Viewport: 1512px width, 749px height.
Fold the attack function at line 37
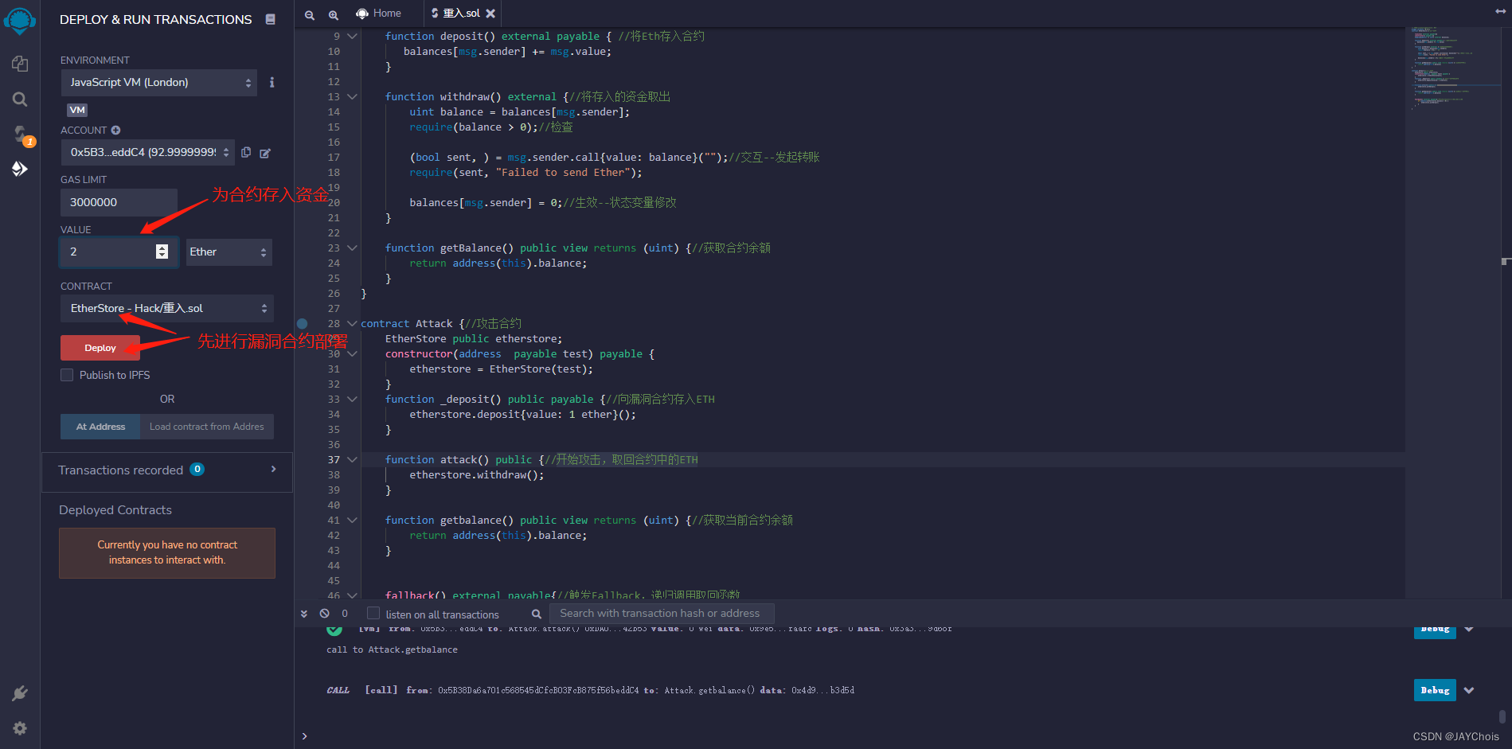(x=352, y=460)
